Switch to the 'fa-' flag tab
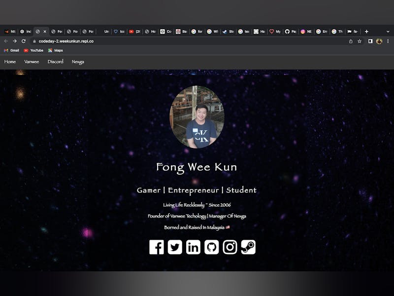Image resolution: width=394 pixels, height=296 pixels. (x=353, y=32)
